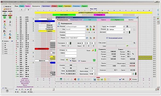Check the LUX1 room type filter
The image size is (161, 96).
(3, 51)
